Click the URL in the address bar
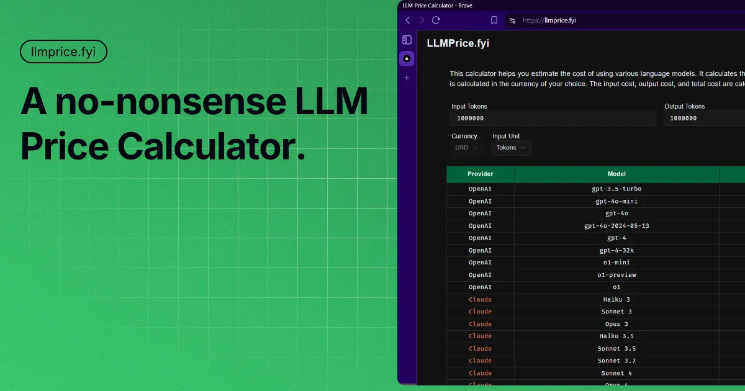Screen dimensions: 745x391 [x=550, y=20]
